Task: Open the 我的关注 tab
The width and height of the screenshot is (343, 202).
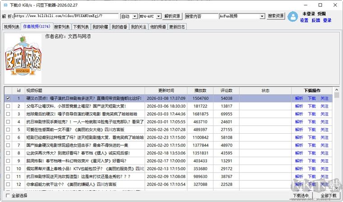Action: [139, 27]
